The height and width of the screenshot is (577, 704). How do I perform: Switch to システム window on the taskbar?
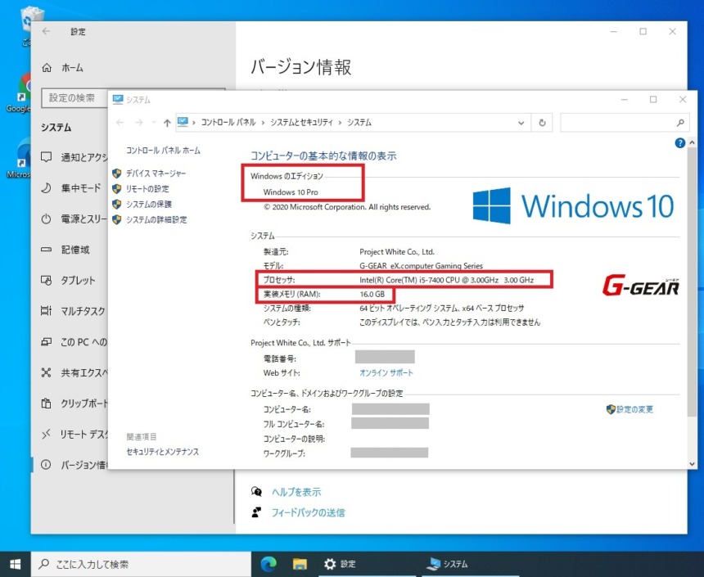click(x=471, y=564)
